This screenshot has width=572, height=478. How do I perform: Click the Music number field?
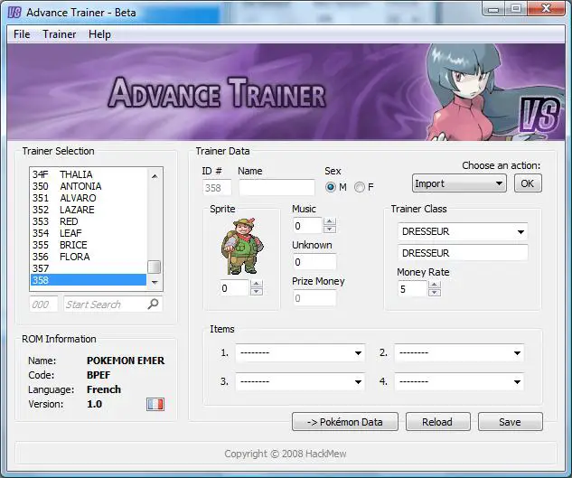308,226
